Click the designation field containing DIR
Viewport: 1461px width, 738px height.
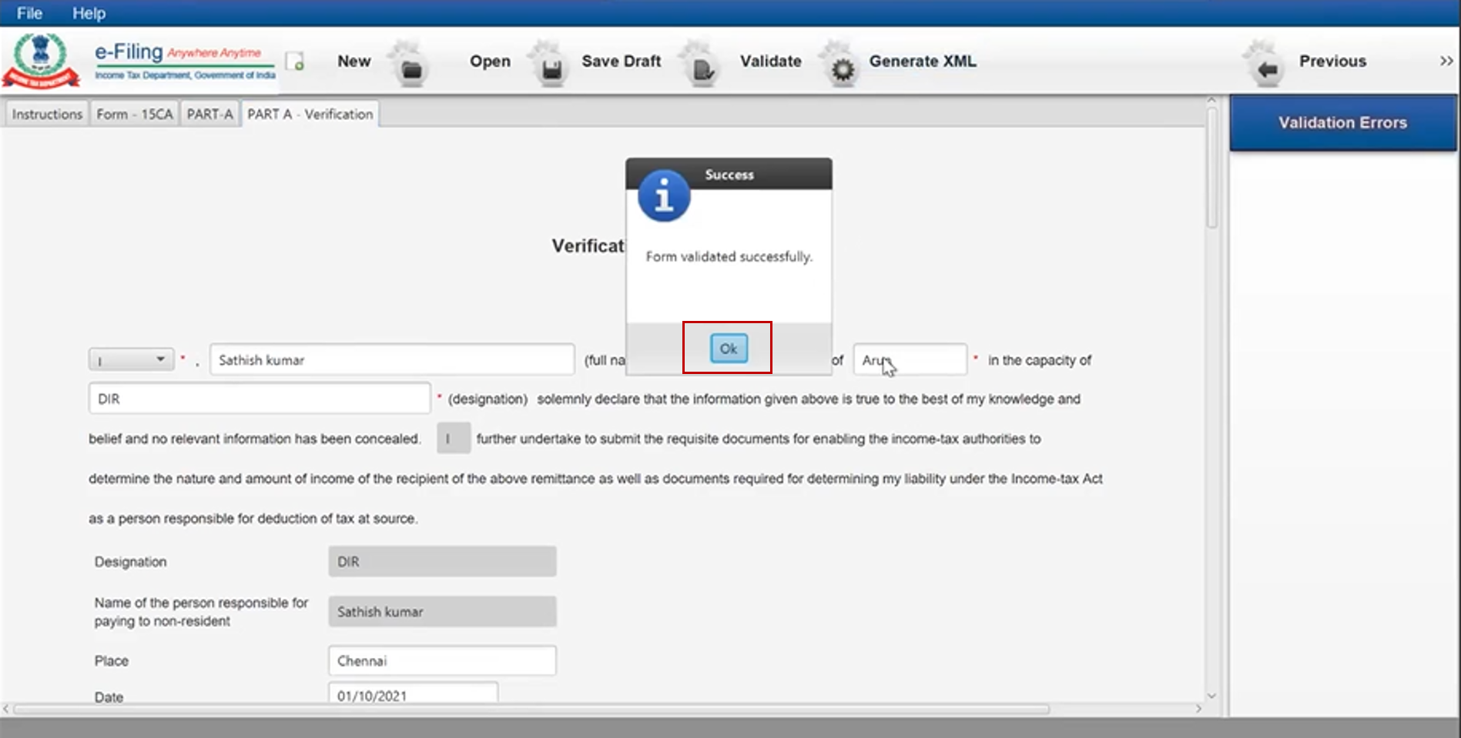(259, 399)
